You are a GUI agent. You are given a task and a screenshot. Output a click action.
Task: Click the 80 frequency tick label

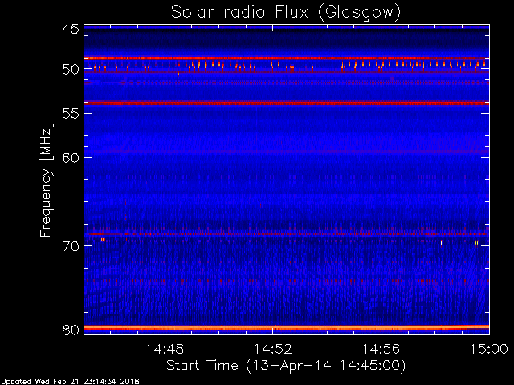click(71, 330)
